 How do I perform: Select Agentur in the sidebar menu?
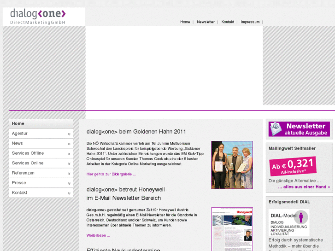coord(41,134)
